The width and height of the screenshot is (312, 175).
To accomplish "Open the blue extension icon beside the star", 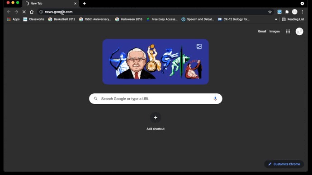I will click(279, 12).
